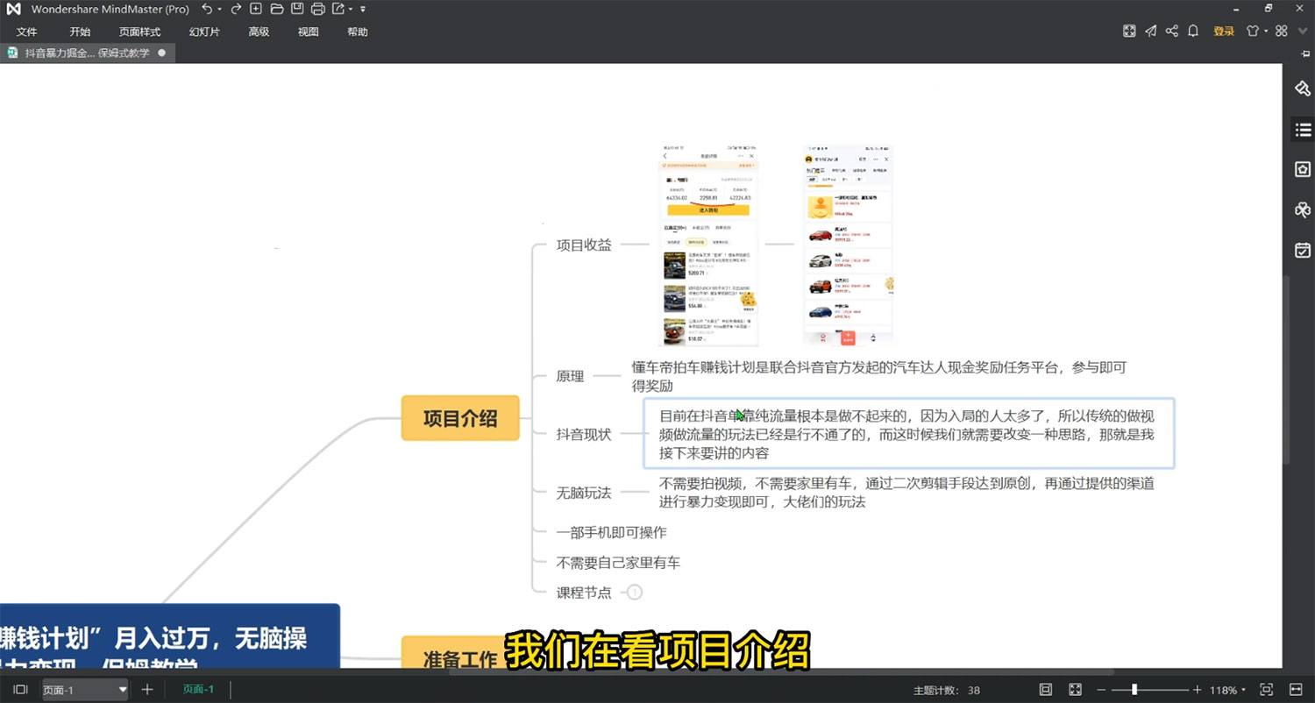The image size is (1315, 703).
Task: Open the 视图 menu
Action: tap(308, 32)
